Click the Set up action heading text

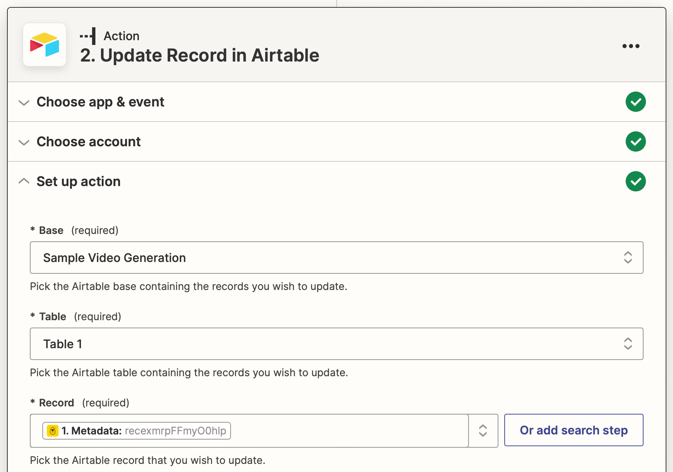tap(78, 182)
